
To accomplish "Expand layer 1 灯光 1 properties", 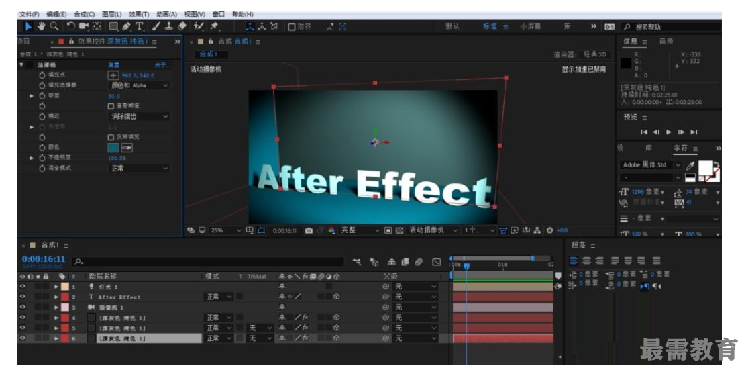I will (x=56, y=287).
